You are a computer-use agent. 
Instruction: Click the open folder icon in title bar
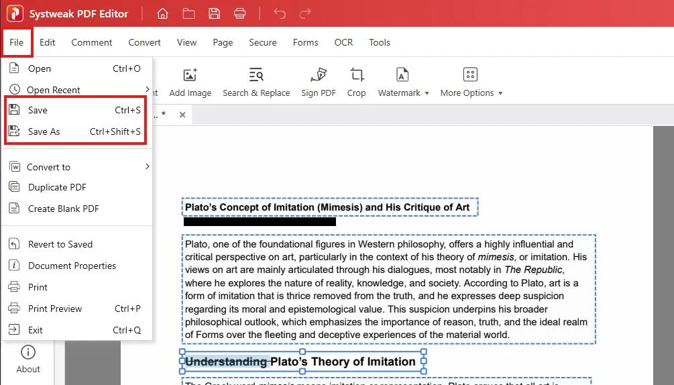(x=188, y=13)
